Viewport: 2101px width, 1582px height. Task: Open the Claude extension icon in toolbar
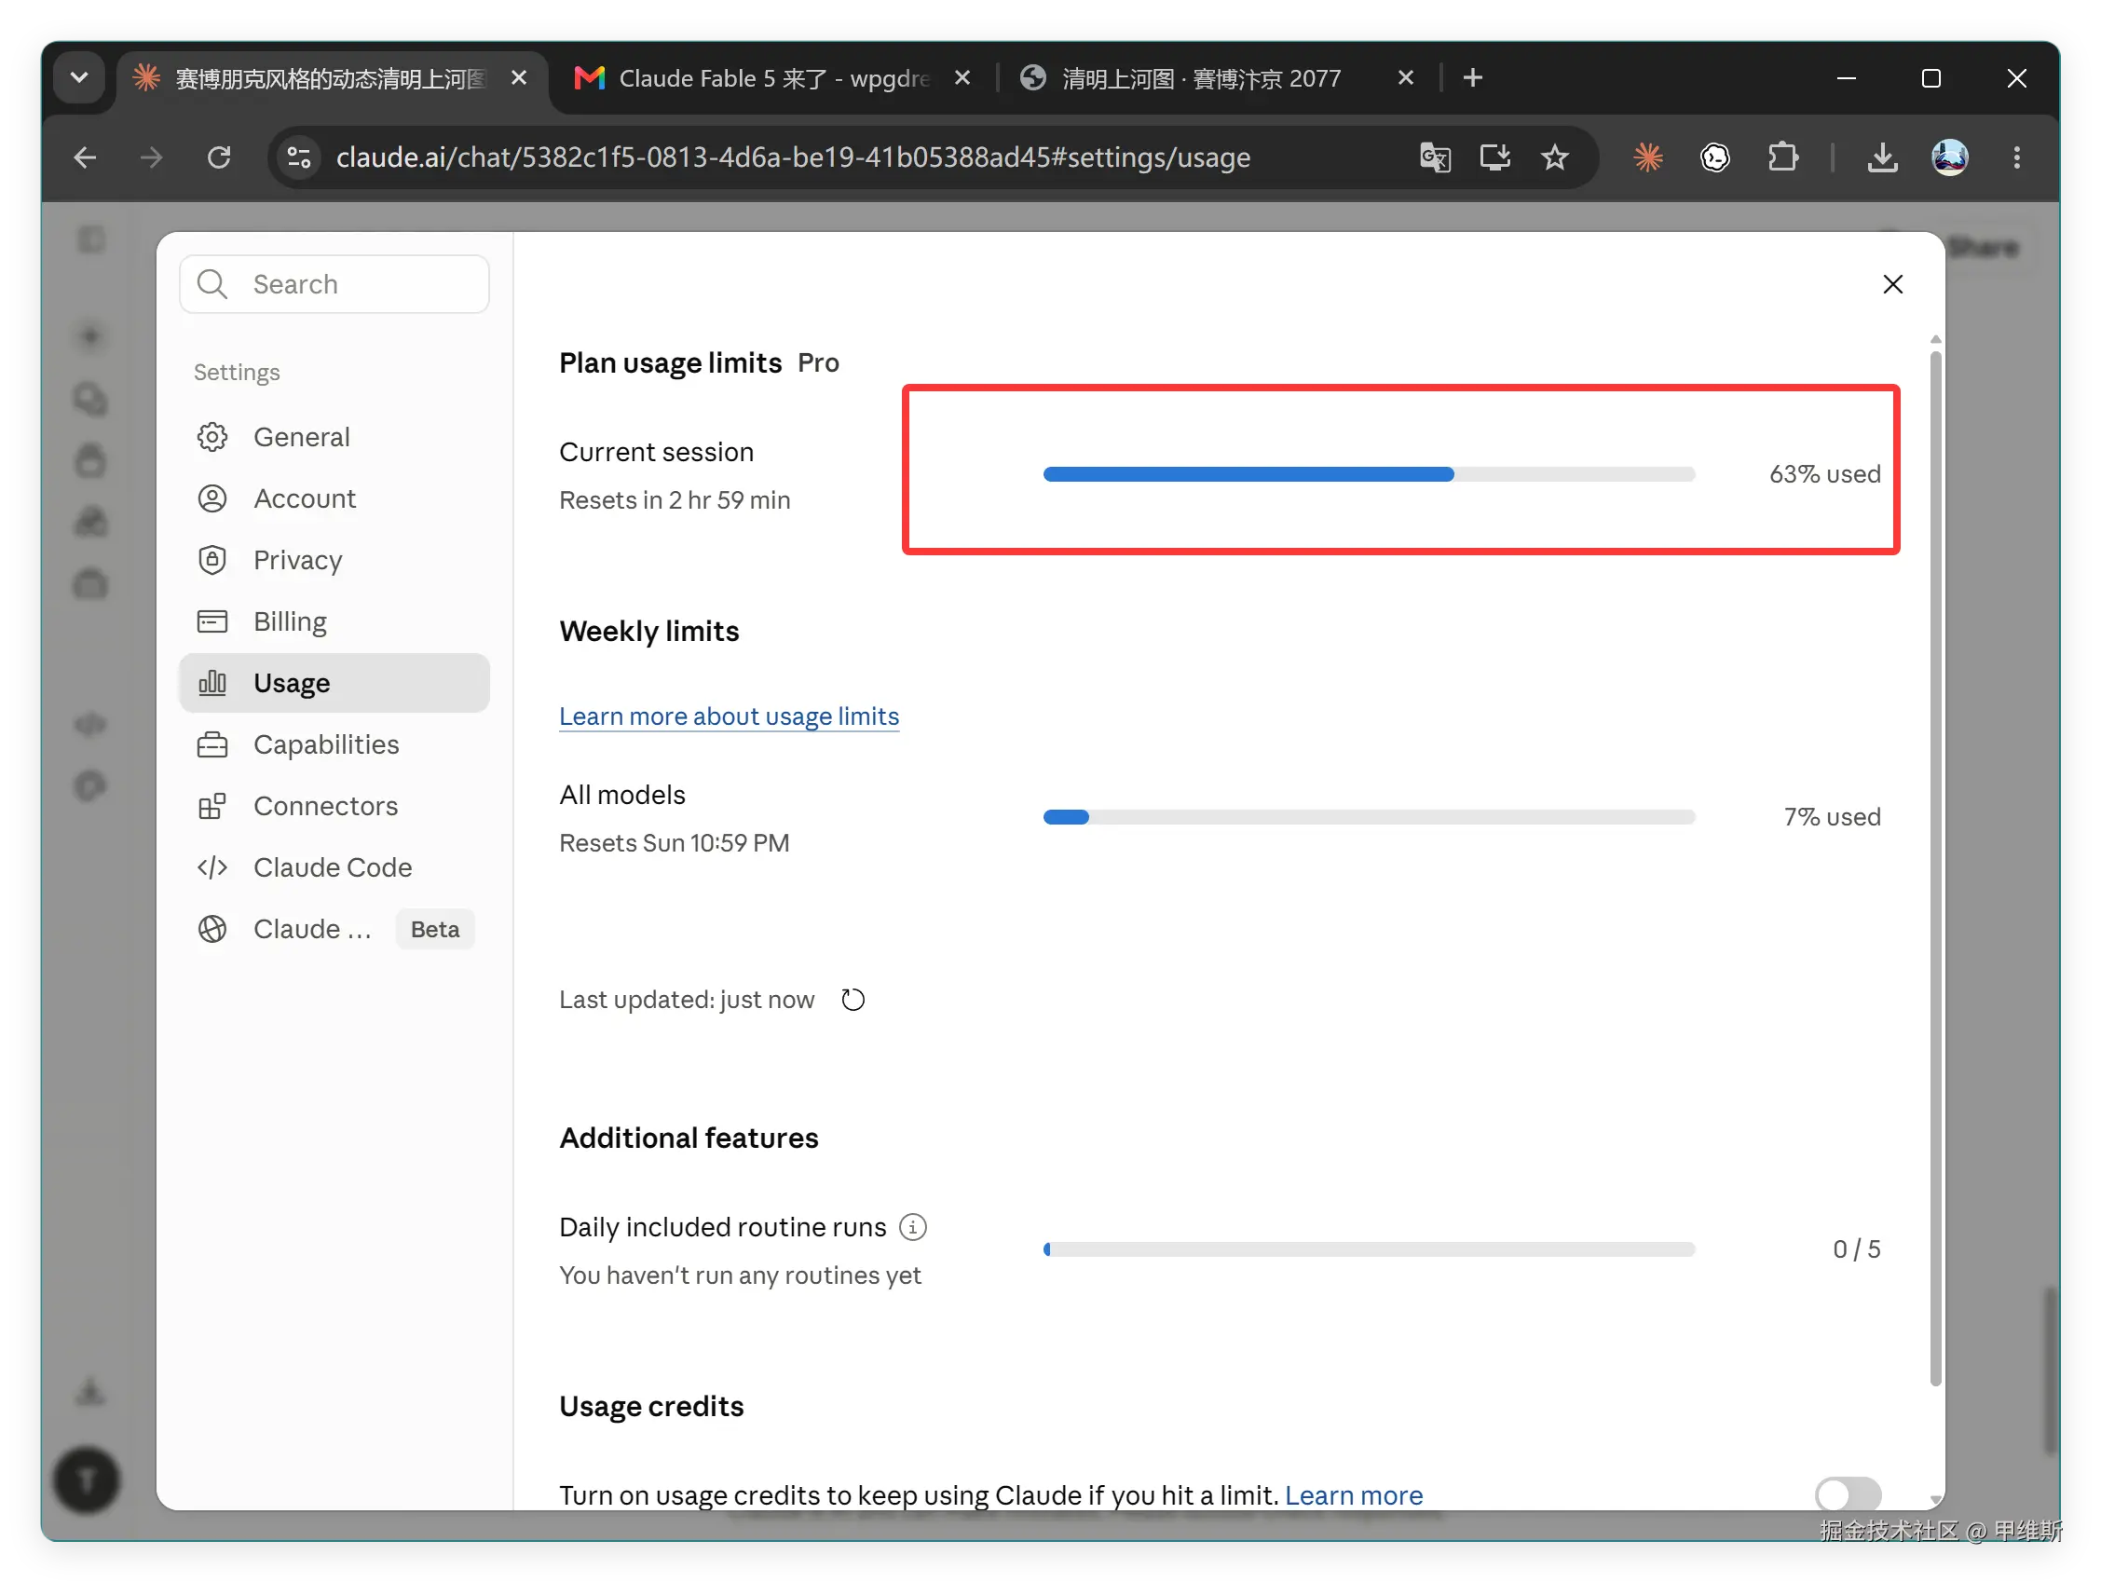1648,157
